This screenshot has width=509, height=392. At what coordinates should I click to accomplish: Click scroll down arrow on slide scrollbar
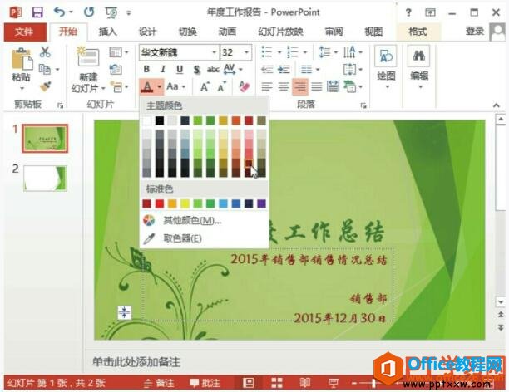[501, 301]
